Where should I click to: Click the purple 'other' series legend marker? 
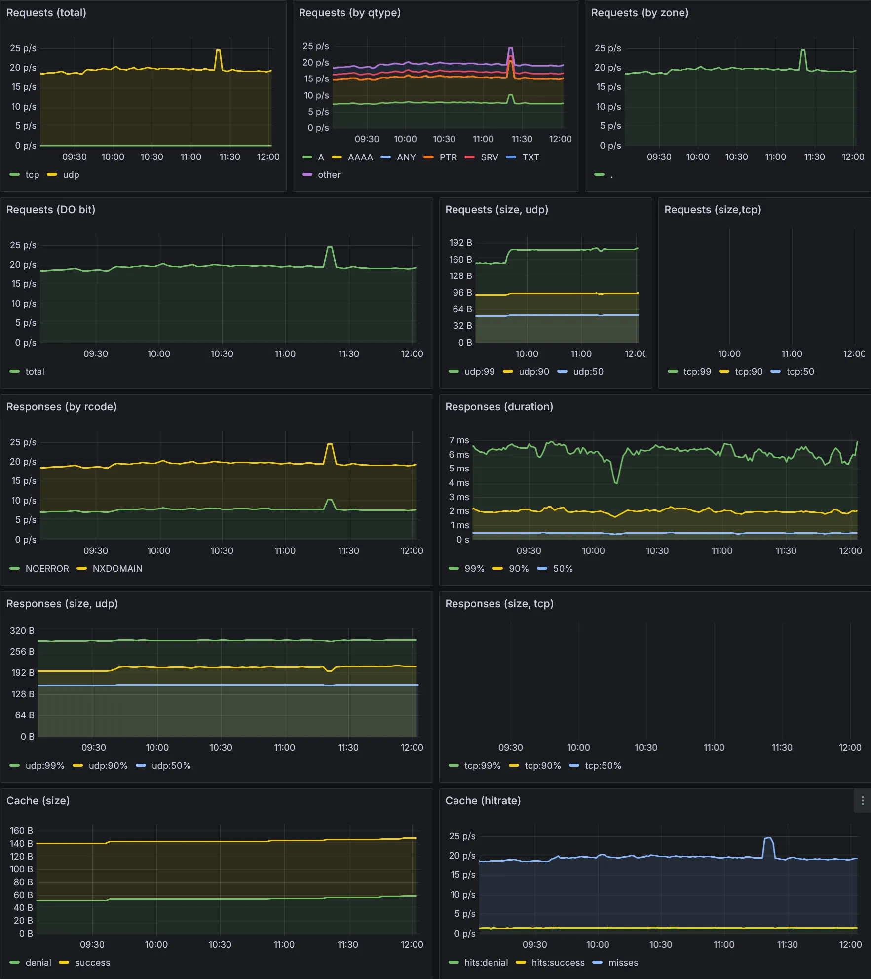(307, 175)
